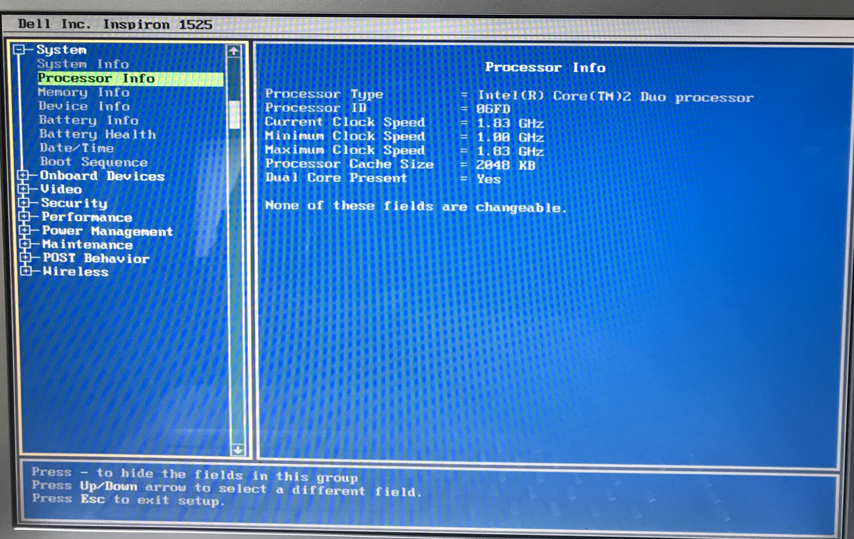Viewport: 854px width, 539px height.
Task: Open the Battery Info page
Action: pyautogui.click(x=89, y=120)
